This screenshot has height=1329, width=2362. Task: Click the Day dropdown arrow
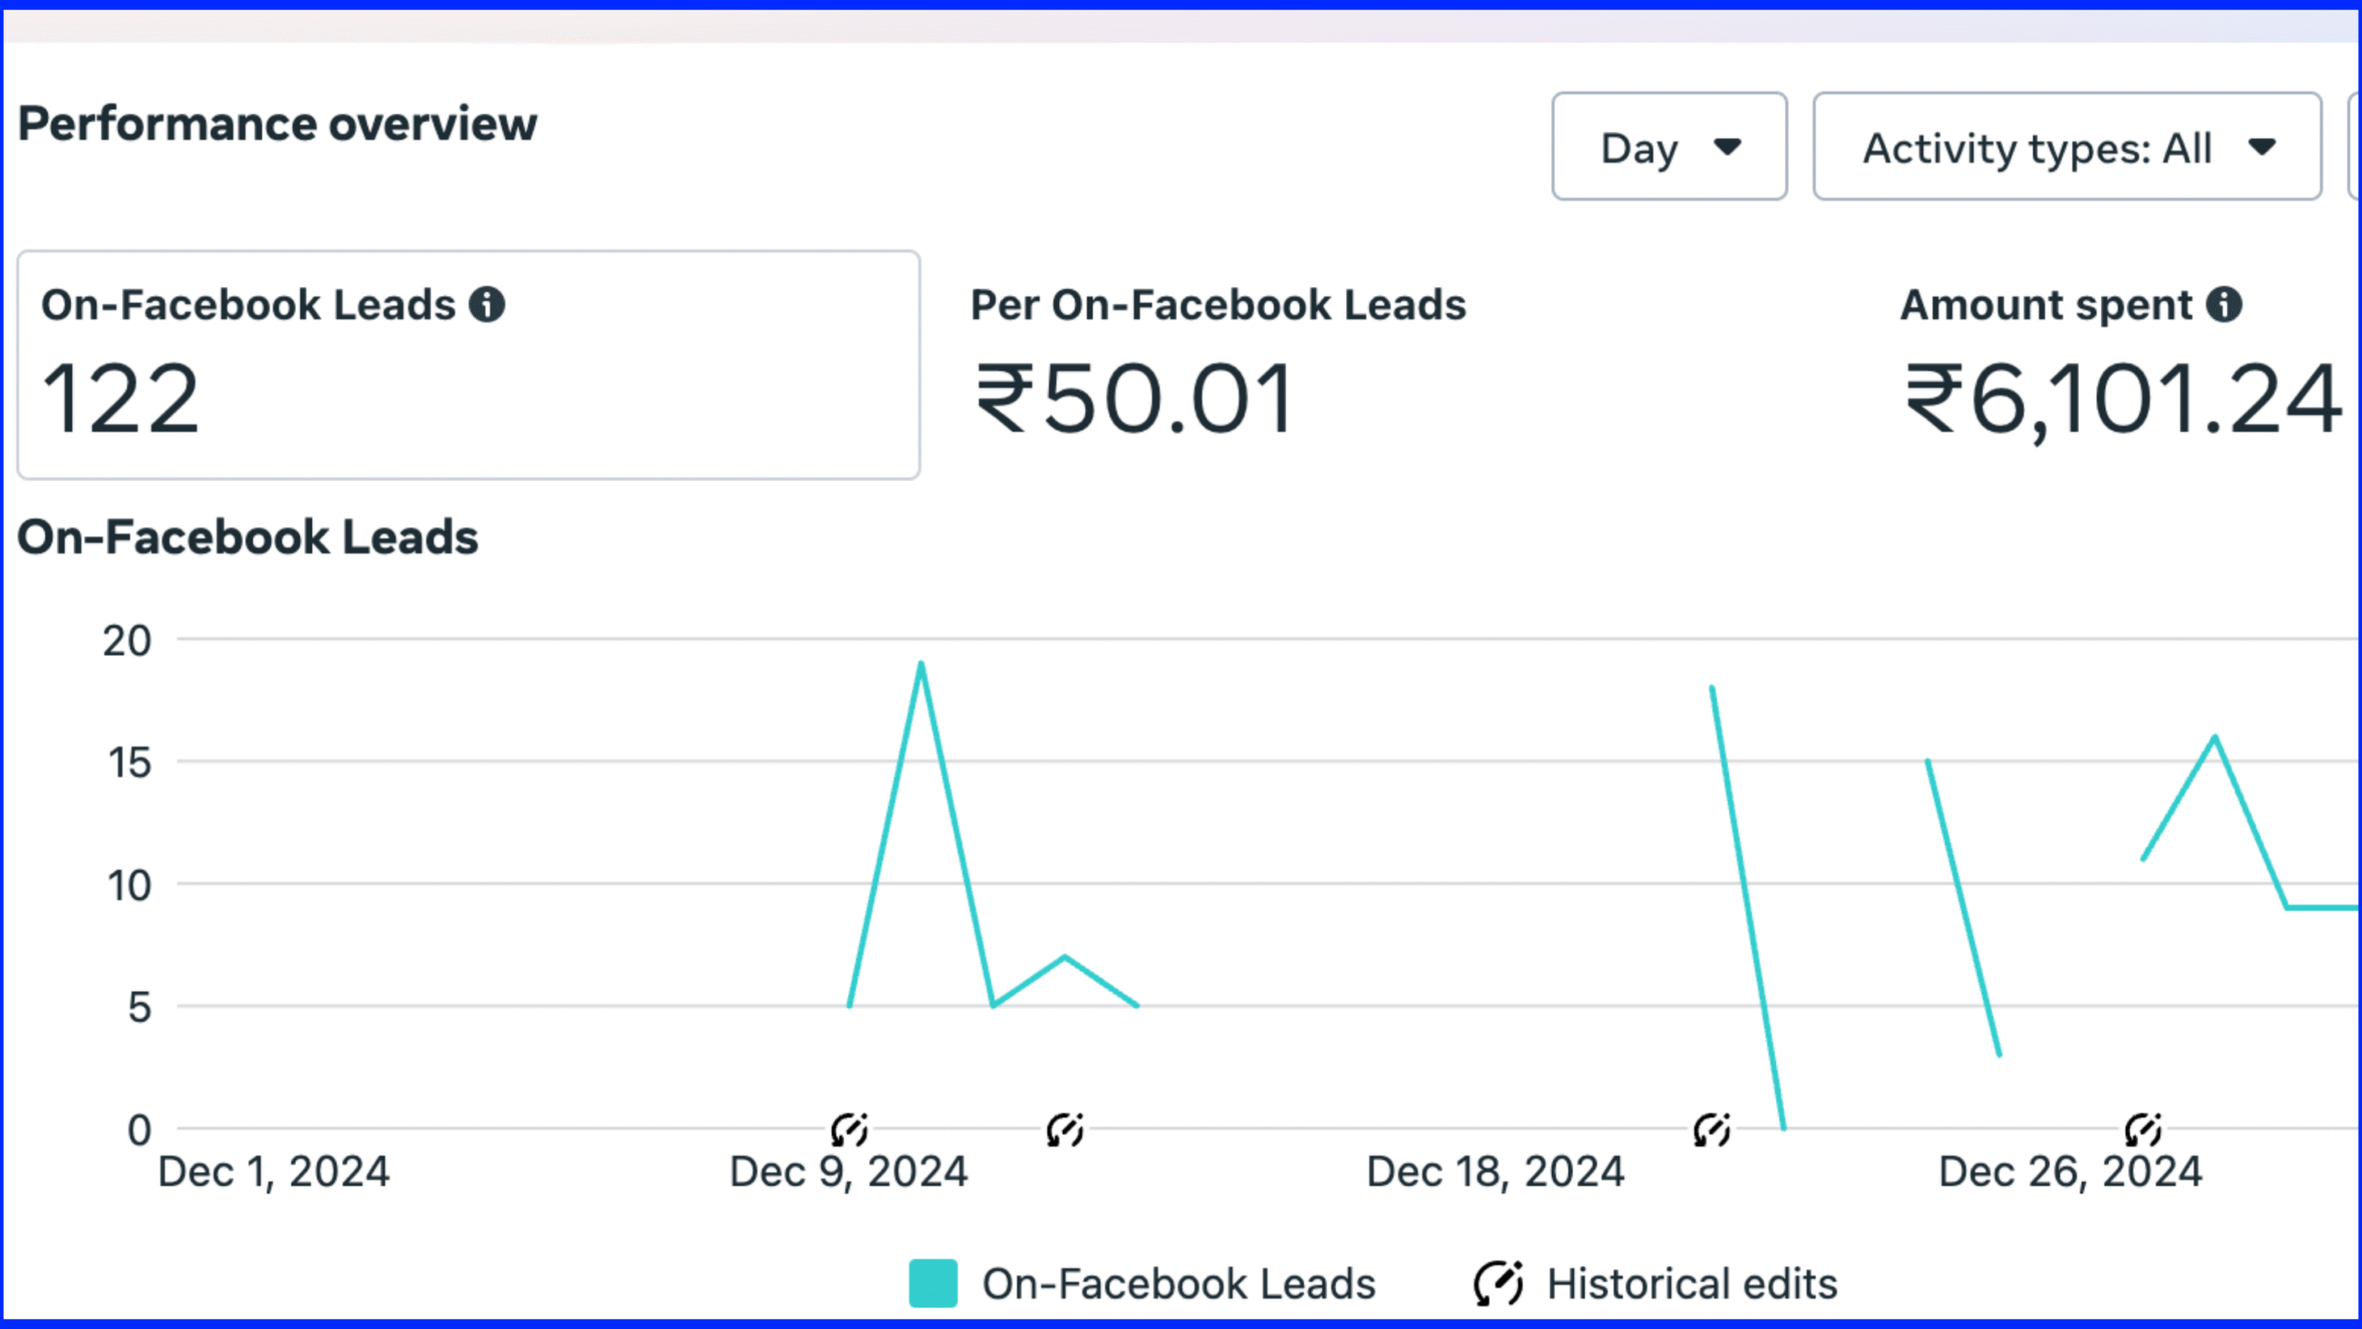coord(1726,147)
